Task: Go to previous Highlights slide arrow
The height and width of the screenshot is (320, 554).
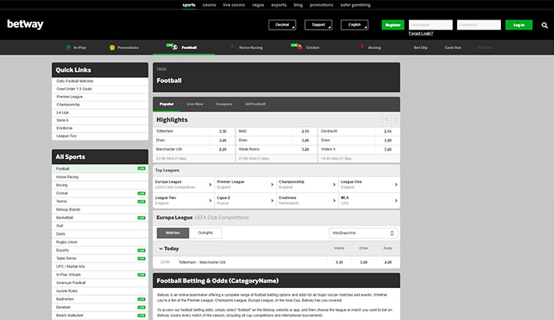Action: pyautogui.click(x=386, y=120)
